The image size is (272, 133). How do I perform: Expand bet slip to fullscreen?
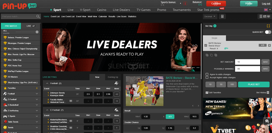point(268,26)
